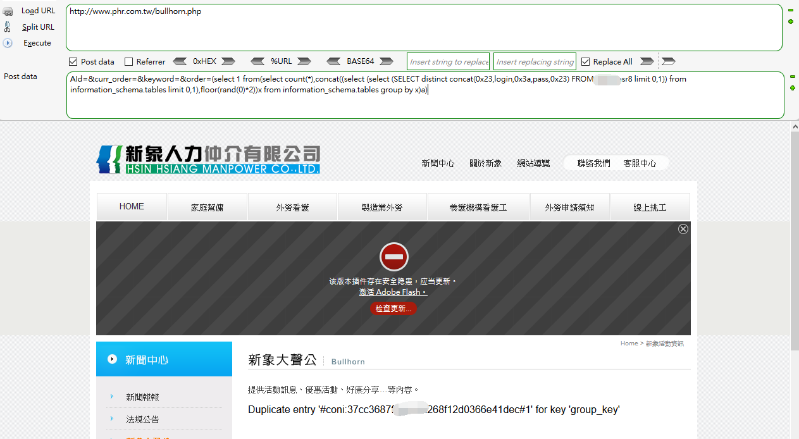Click inside the Post data text area
The height and width of the screenshot is (439, 799).
pyautogui.click(x=425, y=95)
